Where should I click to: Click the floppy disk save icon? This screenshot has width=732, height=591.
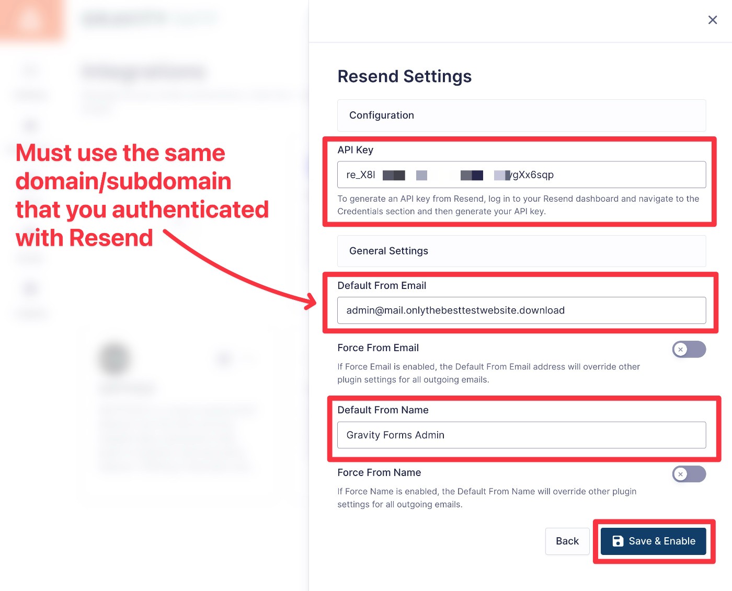pyautogui.click(x=617, y=541)
